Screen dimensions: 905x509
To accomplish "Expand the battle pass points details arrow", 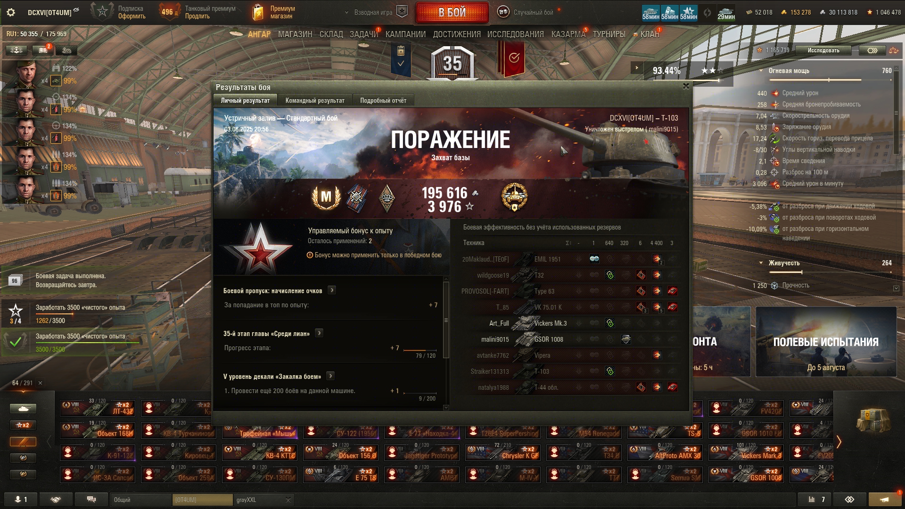I will click(332, 290).
